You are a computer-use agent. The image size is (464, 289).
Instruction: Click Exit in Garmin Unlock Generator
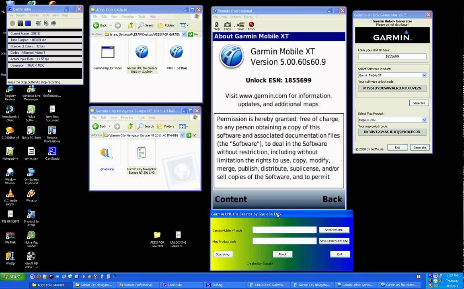(x=397, y=147)
